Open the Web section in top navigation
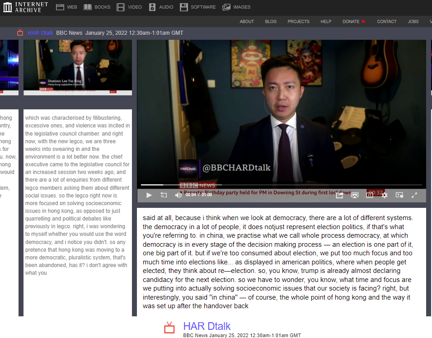This screenshot has width=432, height=338. [x=66, y=7]
